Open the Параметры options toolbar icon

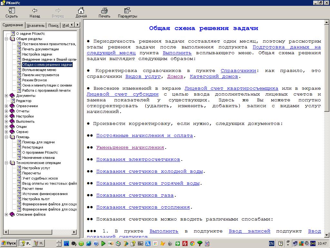pos(127,11)
